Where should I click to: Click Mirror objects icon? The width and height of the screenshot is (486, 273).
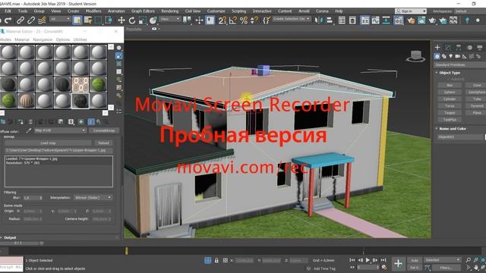click(318, 20)
